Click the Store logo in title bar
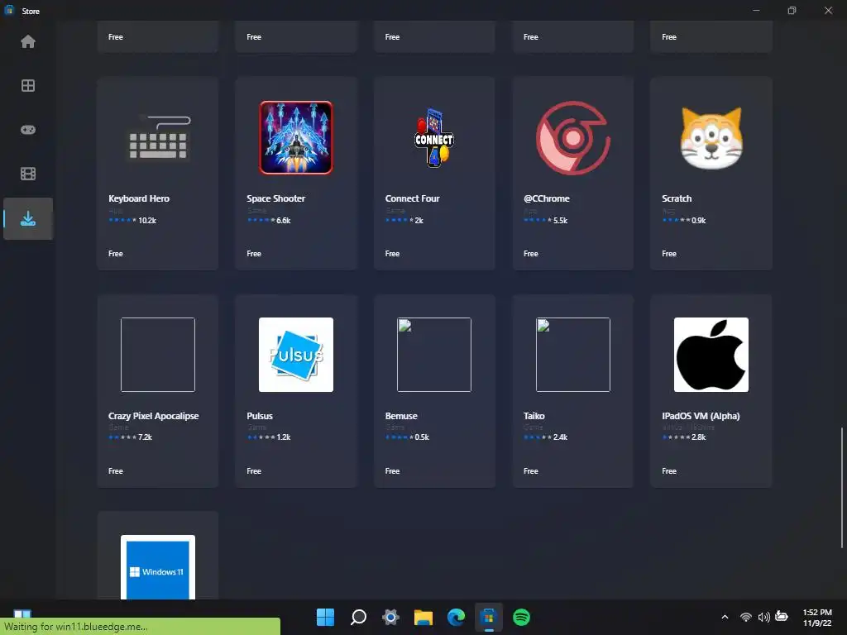Image resolution: width=847 pixels, height=635 pixels. pyautogui.click(x=9, y=10)
